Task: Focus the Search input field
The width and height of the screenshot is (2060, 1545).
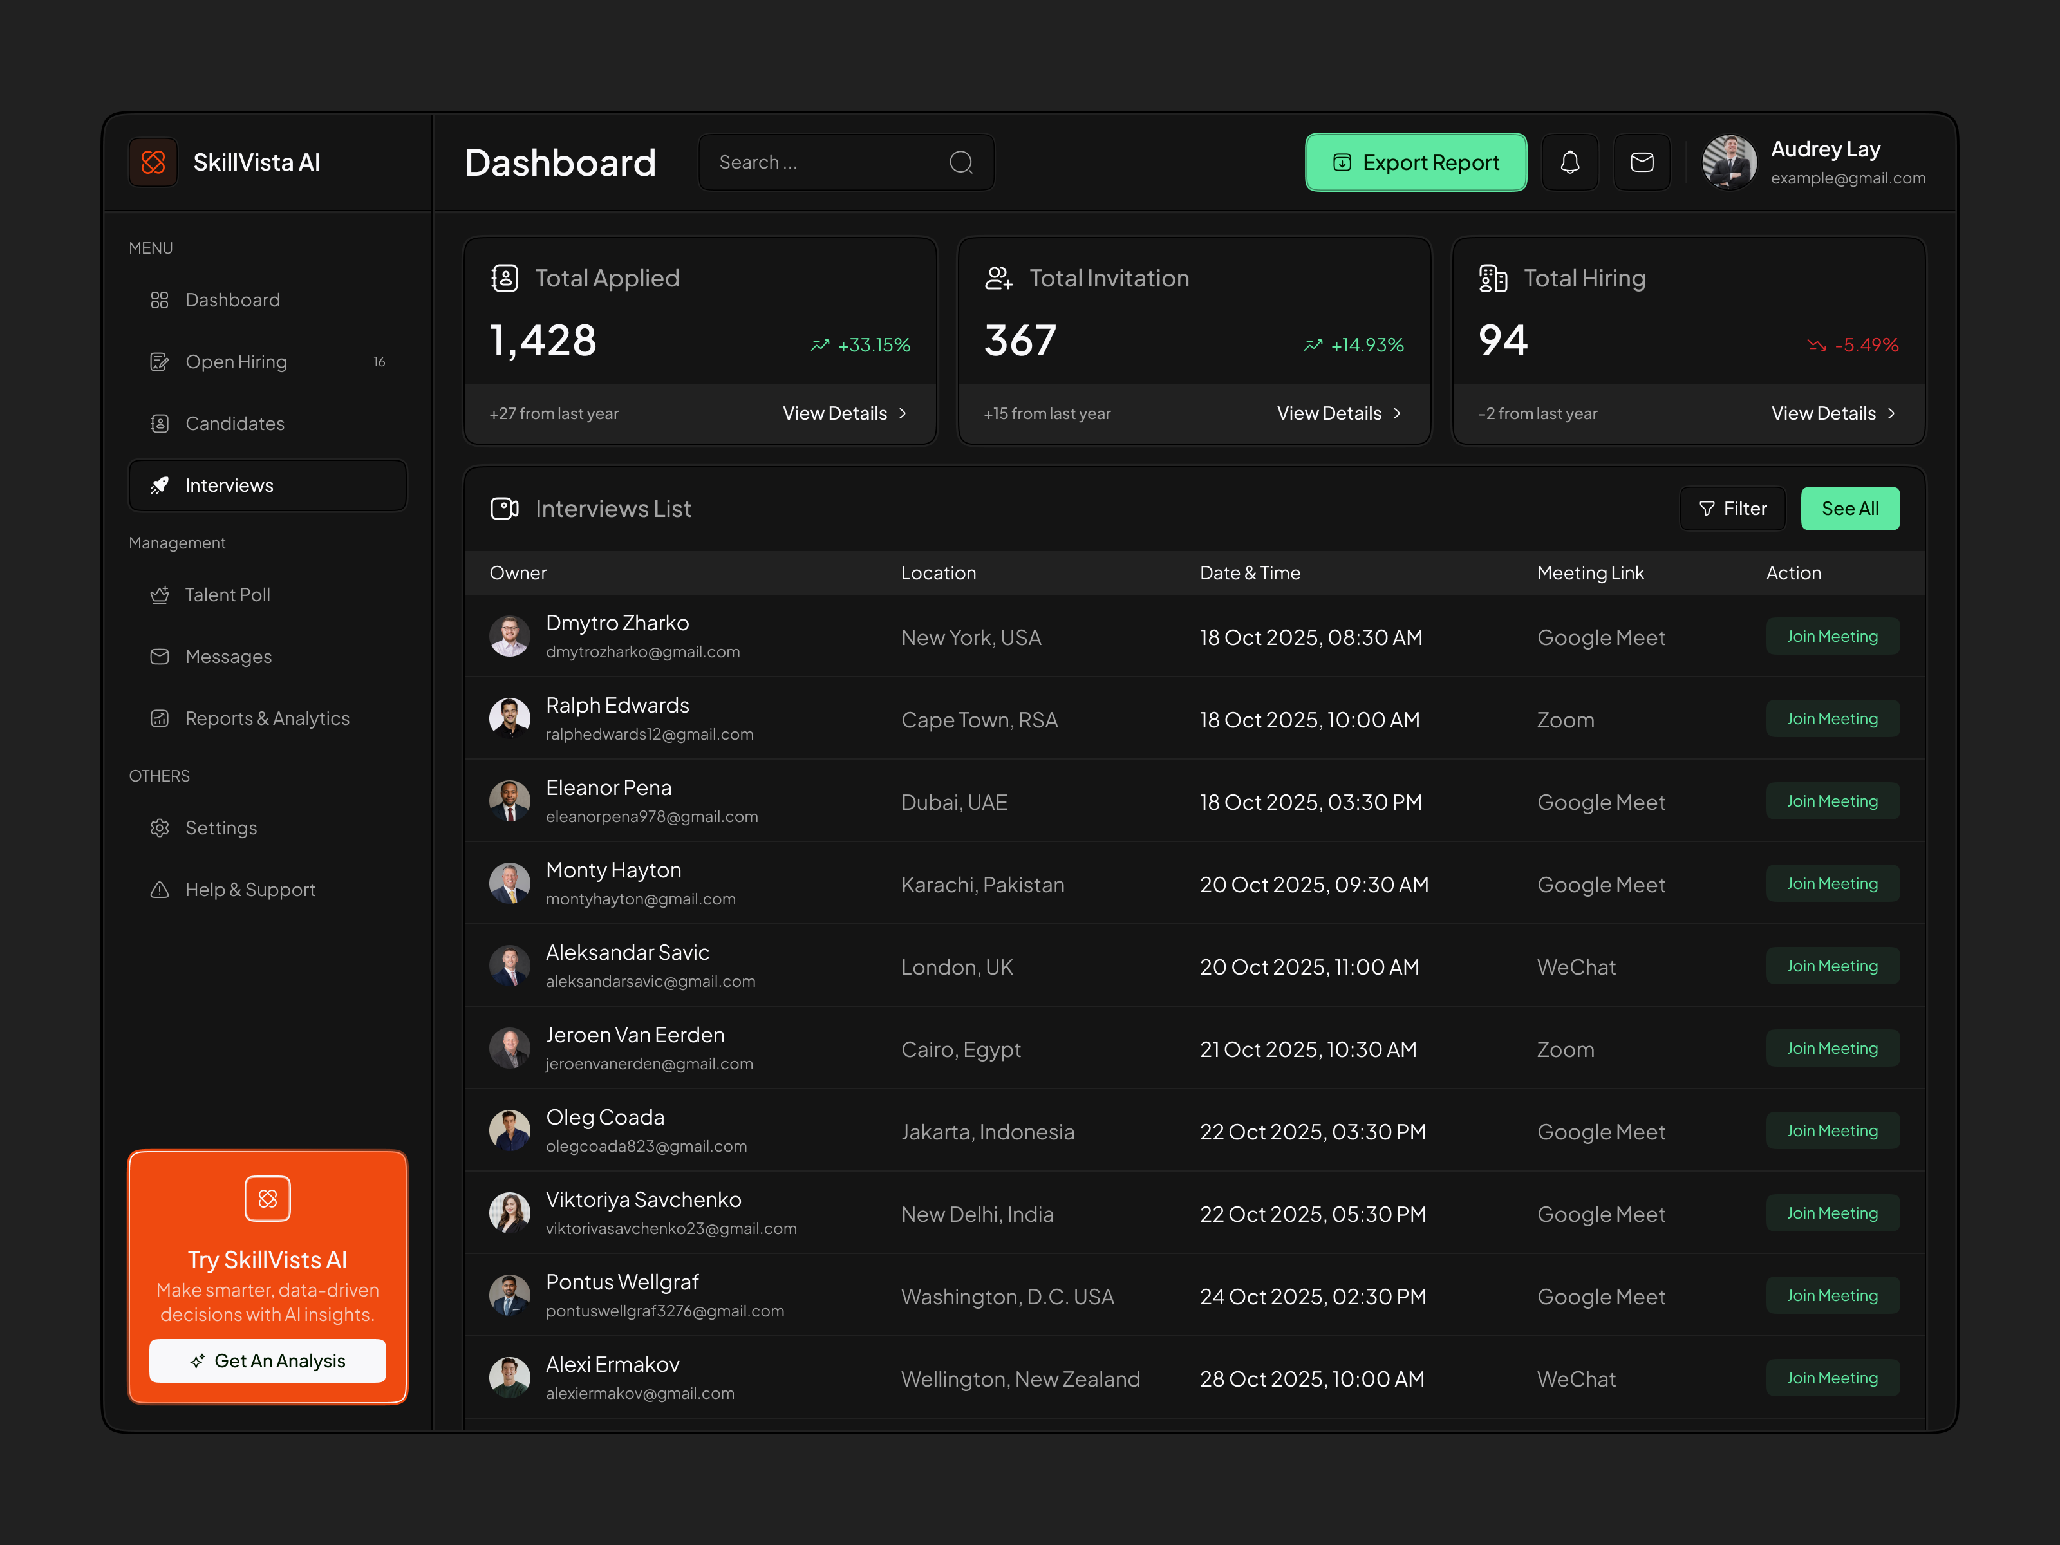Action: (824, 162)
